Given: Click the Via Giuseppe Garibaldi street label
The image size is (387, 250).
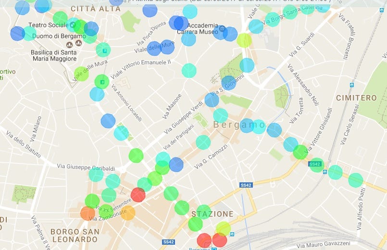Looking at the screenshot, I should [86, 167].
